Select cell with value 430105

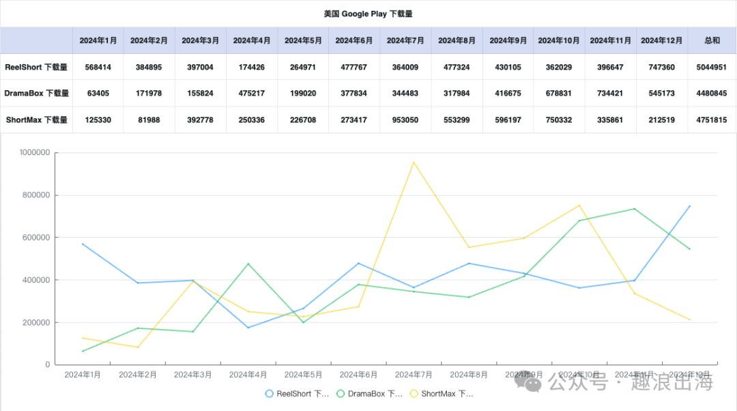(508, 67)
